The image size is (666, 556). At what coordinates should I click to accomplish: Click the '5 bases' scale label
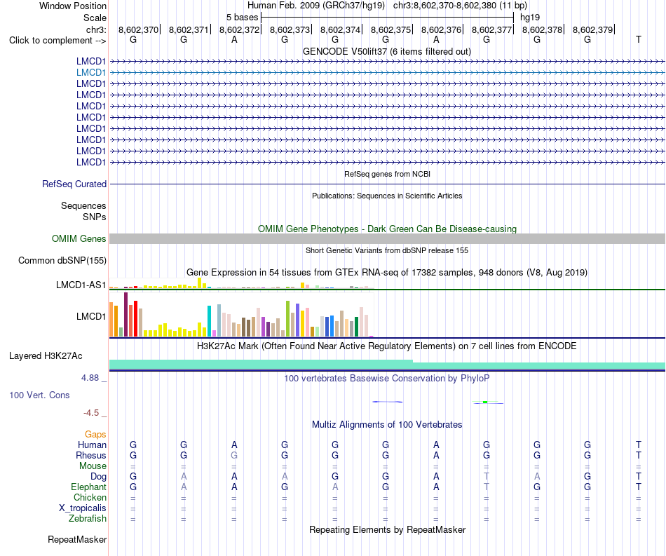click(x=242, y=18)
